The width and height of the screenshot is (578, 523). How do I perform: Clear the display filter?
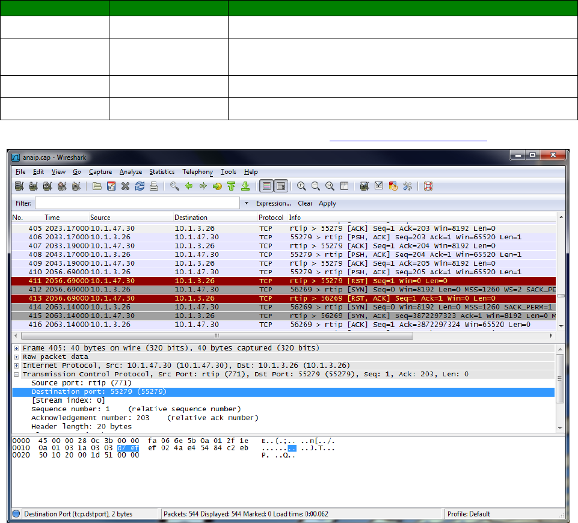tap(305, 203)
